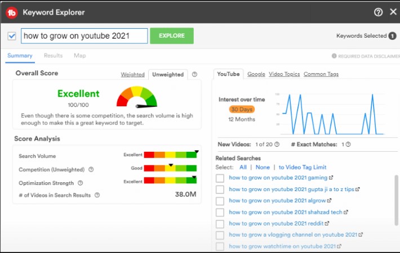Switch to the Google tab
400x253 pixels.
coord(256,74)
